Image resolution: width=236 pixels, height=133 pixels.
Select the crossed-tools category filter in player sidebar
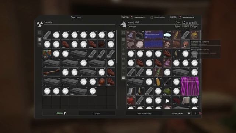click(x=124, y=68)
